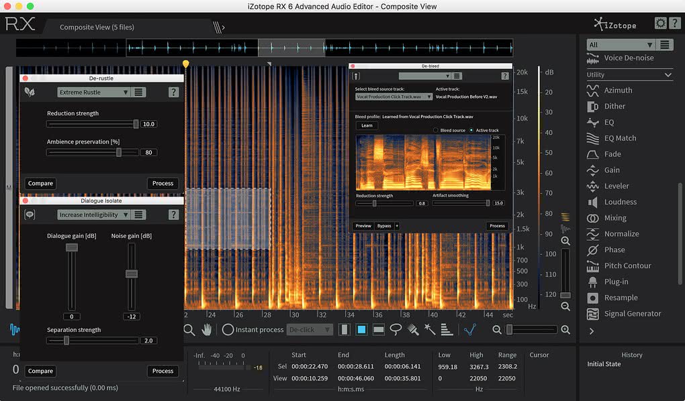Click the Separation strength slider
The width and height of the screenshot is (685, 401).
pyautogui.click(x=93, y=341)
